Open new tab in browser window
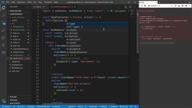Viewport: 192px width, 108px height. (159, 2)
